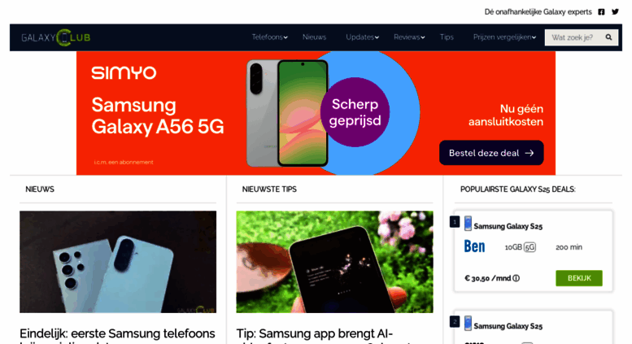Screen dimensions: 632x344
Task: Click info icon next to €30,50 /mnd
Action: (x=516, y=278)
